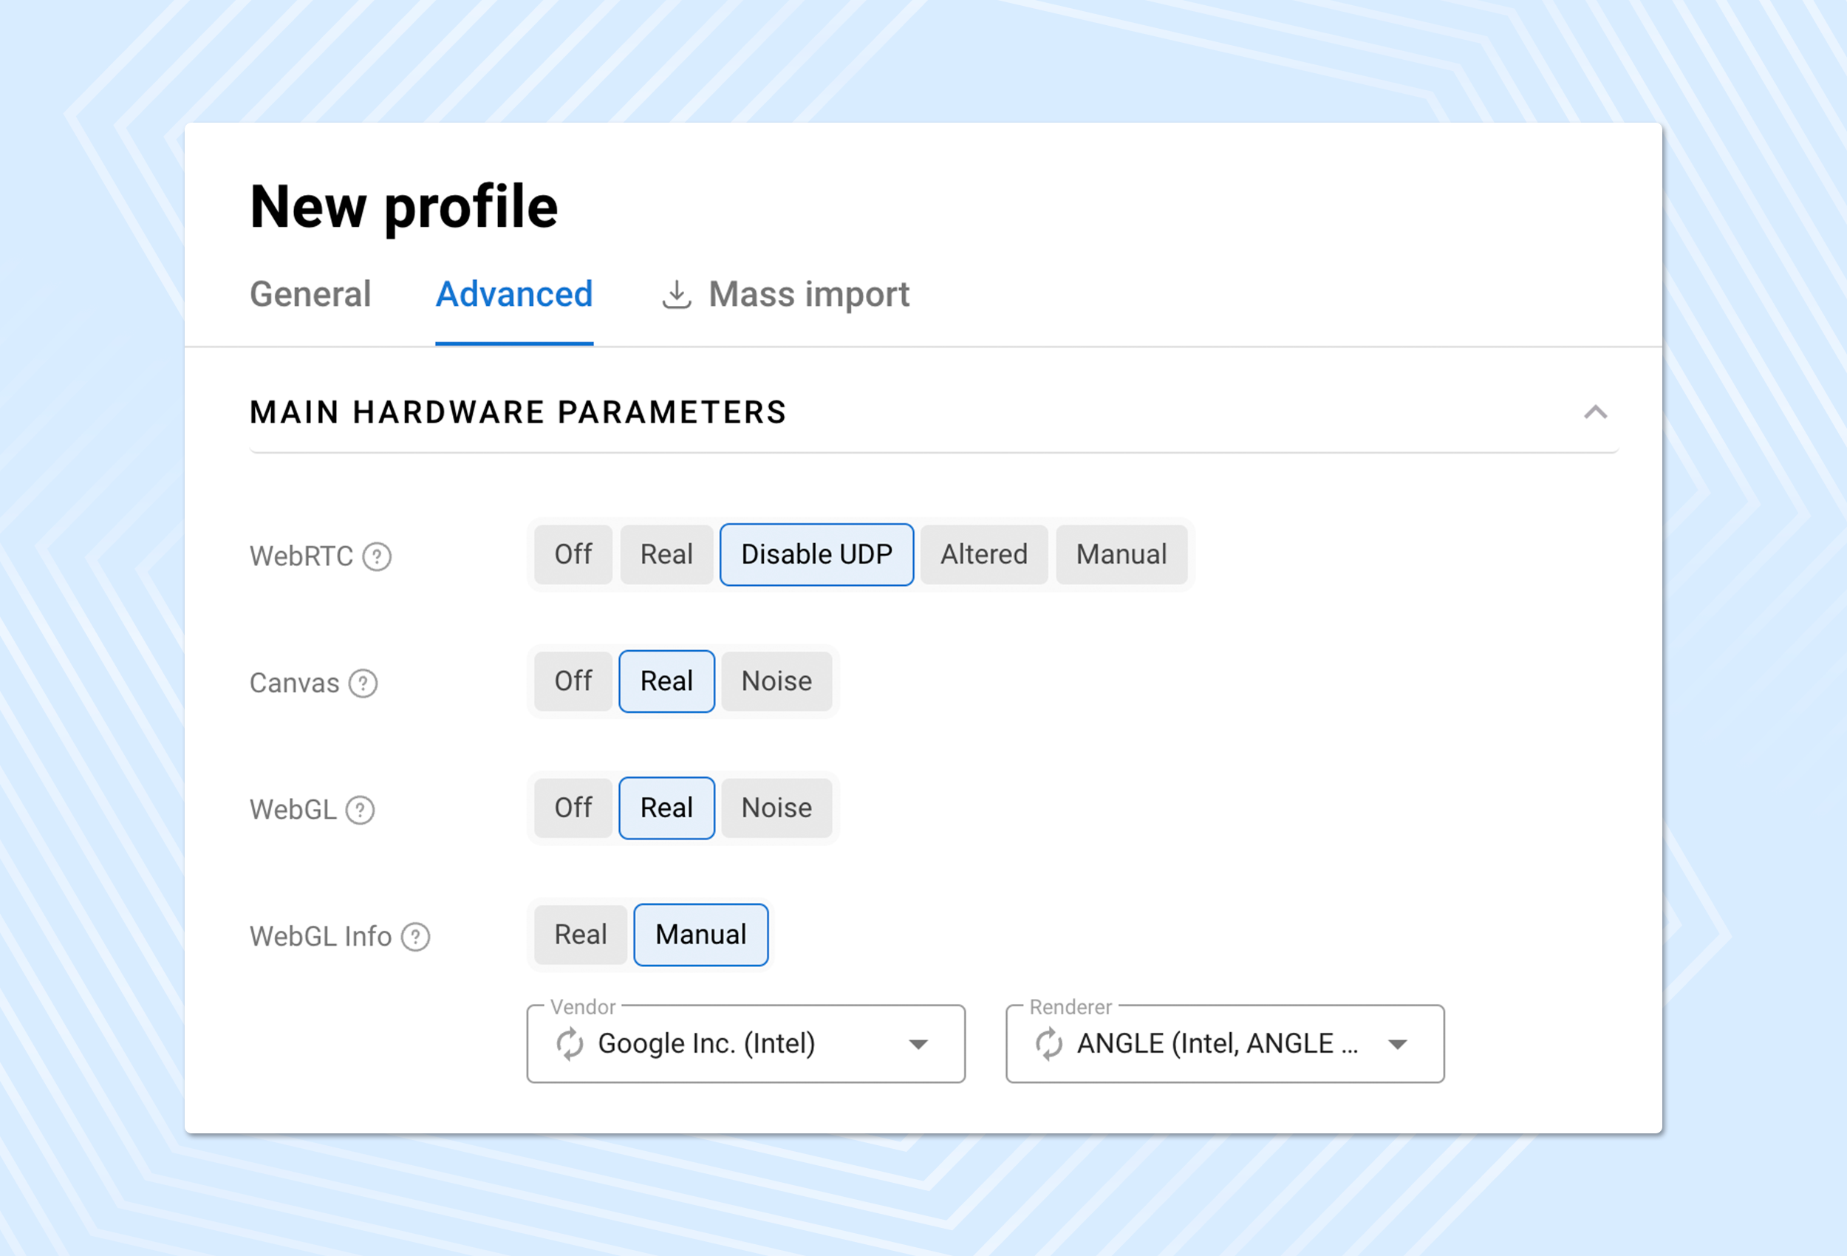The height and width of the screenshot is (1256, 1847).
Task: Select Real mode for WebRTC
Action: (666, 555)
